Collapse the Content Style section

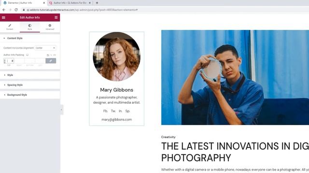pos(30,38)
